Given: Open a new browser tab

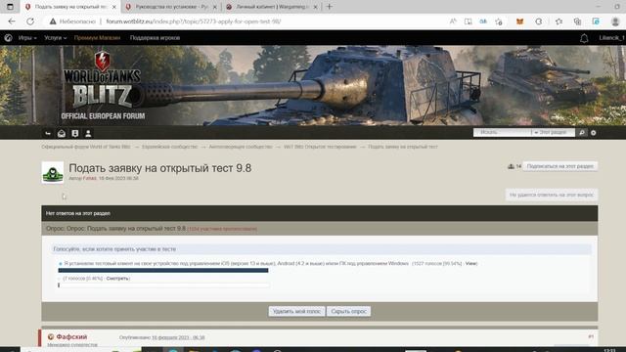Looking at the screenshot, I should (330, 7).
